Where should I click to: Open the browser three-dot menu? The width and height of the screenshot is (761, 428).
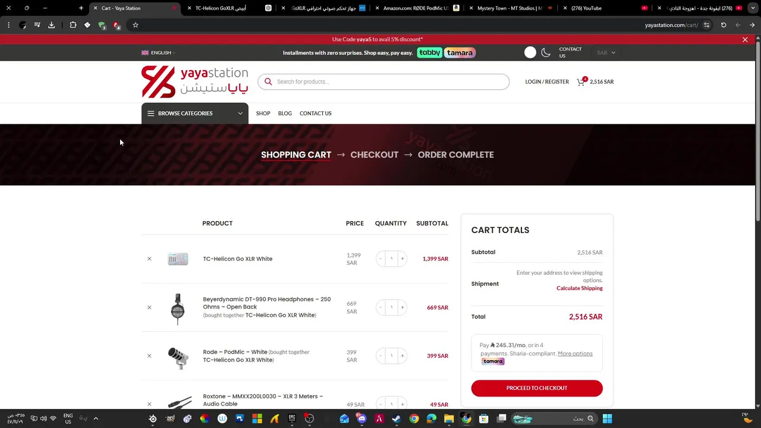(x=8, y=25)
